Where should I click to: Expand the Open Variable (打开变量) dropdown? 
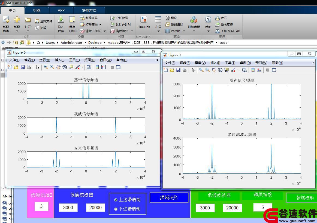pyautogui.click(x=100, y=24)
